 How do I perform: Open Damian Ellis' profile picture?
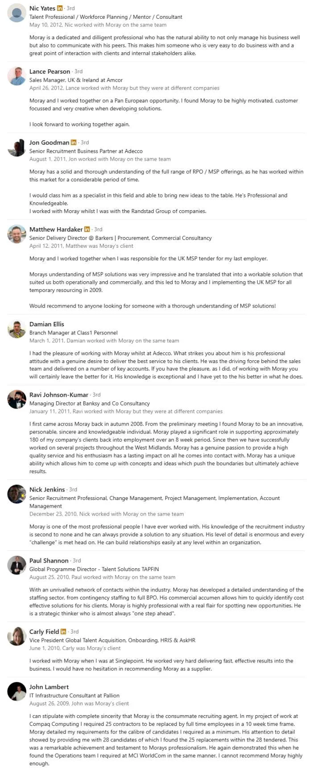[x=17, y=329]
